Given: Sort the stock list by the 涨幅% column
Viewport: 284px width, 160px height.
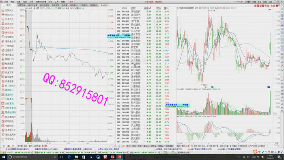Looking at the screenshot, I should (x=147, y=9).
